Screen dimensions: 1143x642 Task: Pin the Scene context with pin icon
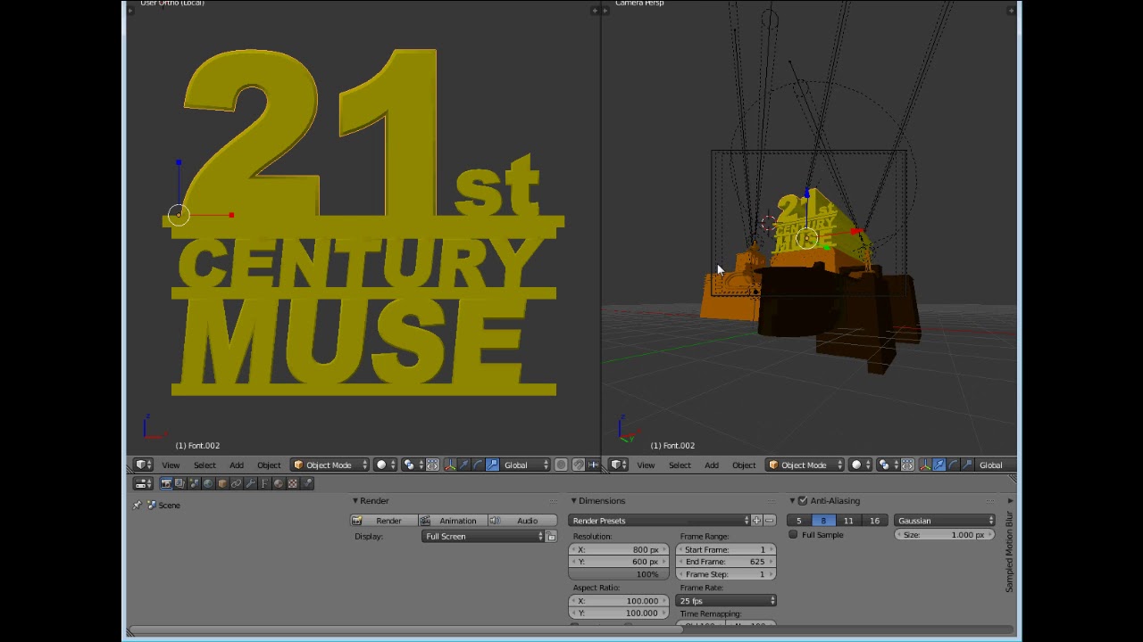137,506
